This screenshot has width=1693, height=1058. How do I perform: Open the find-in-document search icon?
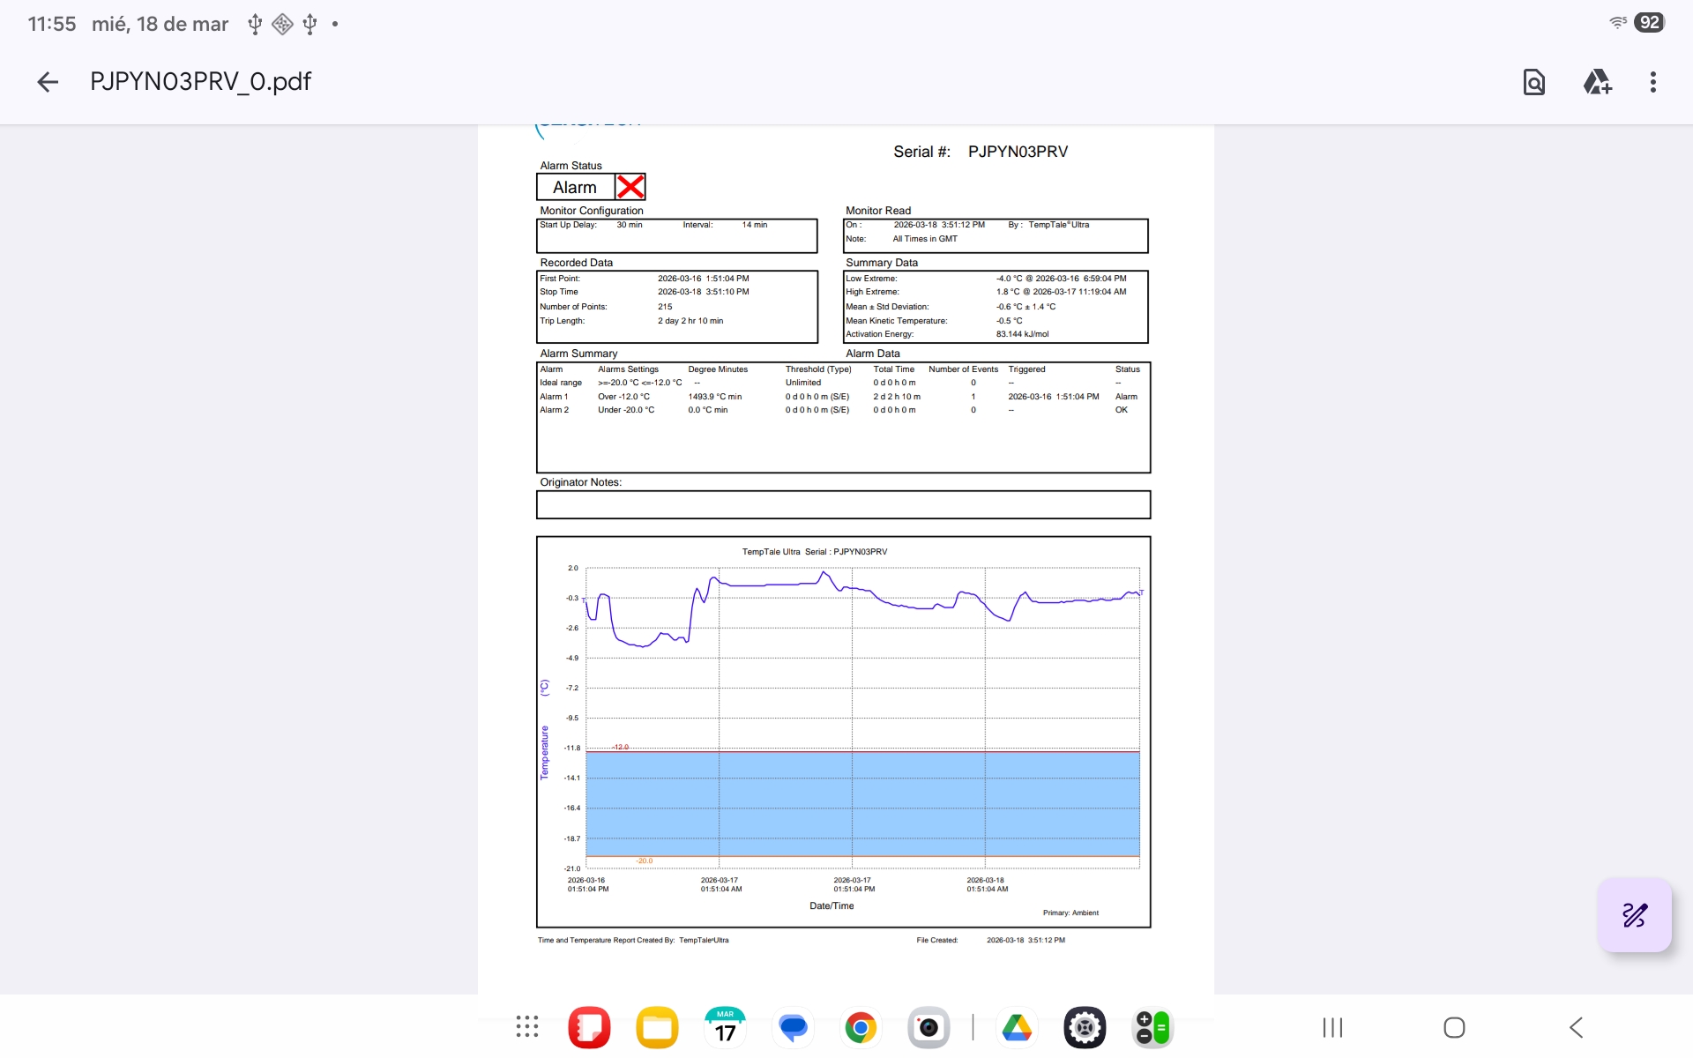[x=1534, y=82]
